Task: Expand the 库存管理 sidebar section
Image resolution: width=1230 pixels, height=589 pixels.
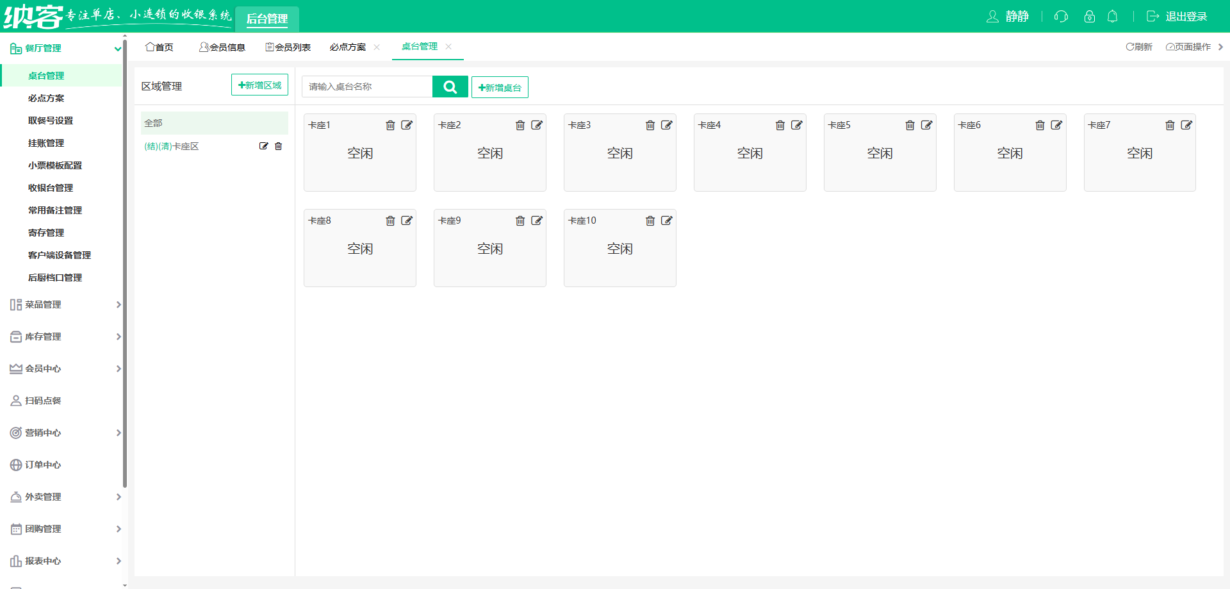Action: (x=64, y=336)
